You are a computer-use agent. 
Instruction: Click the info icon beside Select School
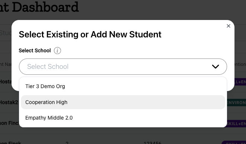pos(58,51)
